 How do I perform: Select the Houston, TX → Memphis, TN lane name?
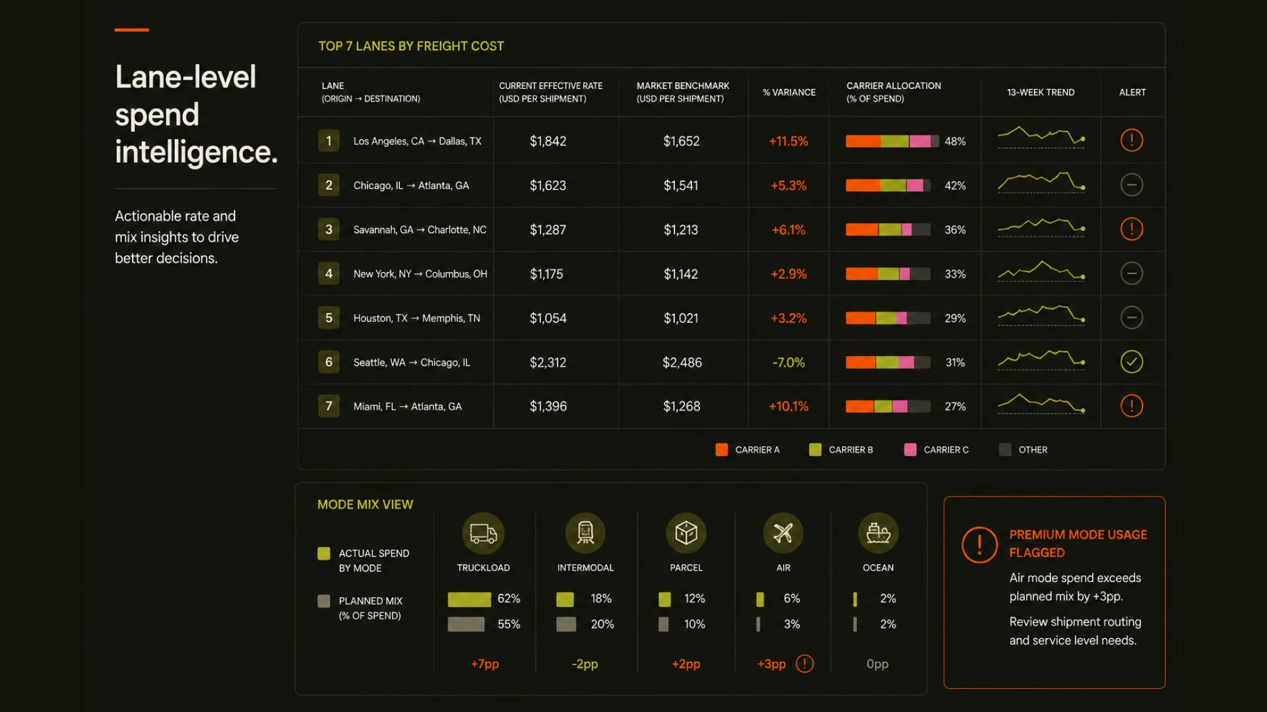pos(416,318)
